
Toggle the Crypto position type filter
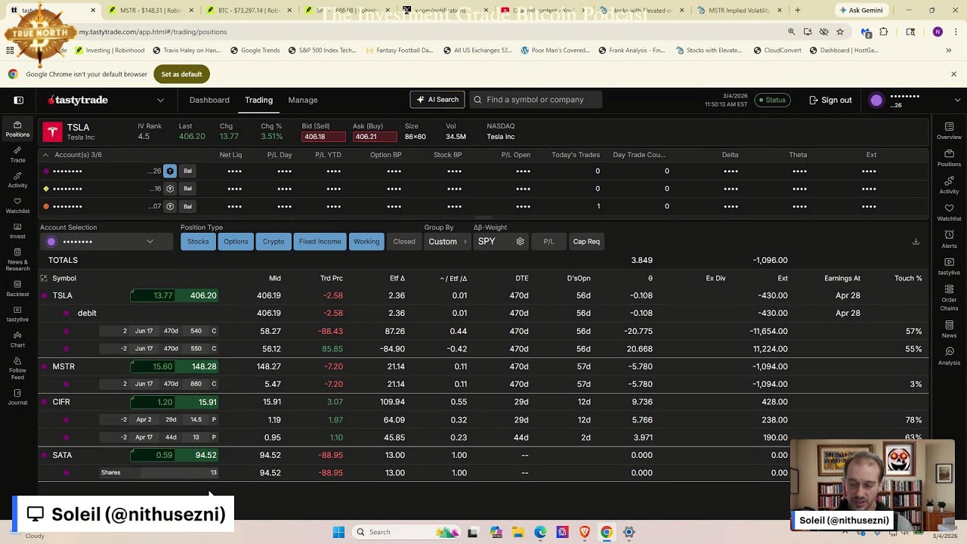click(x=273, y=242)
